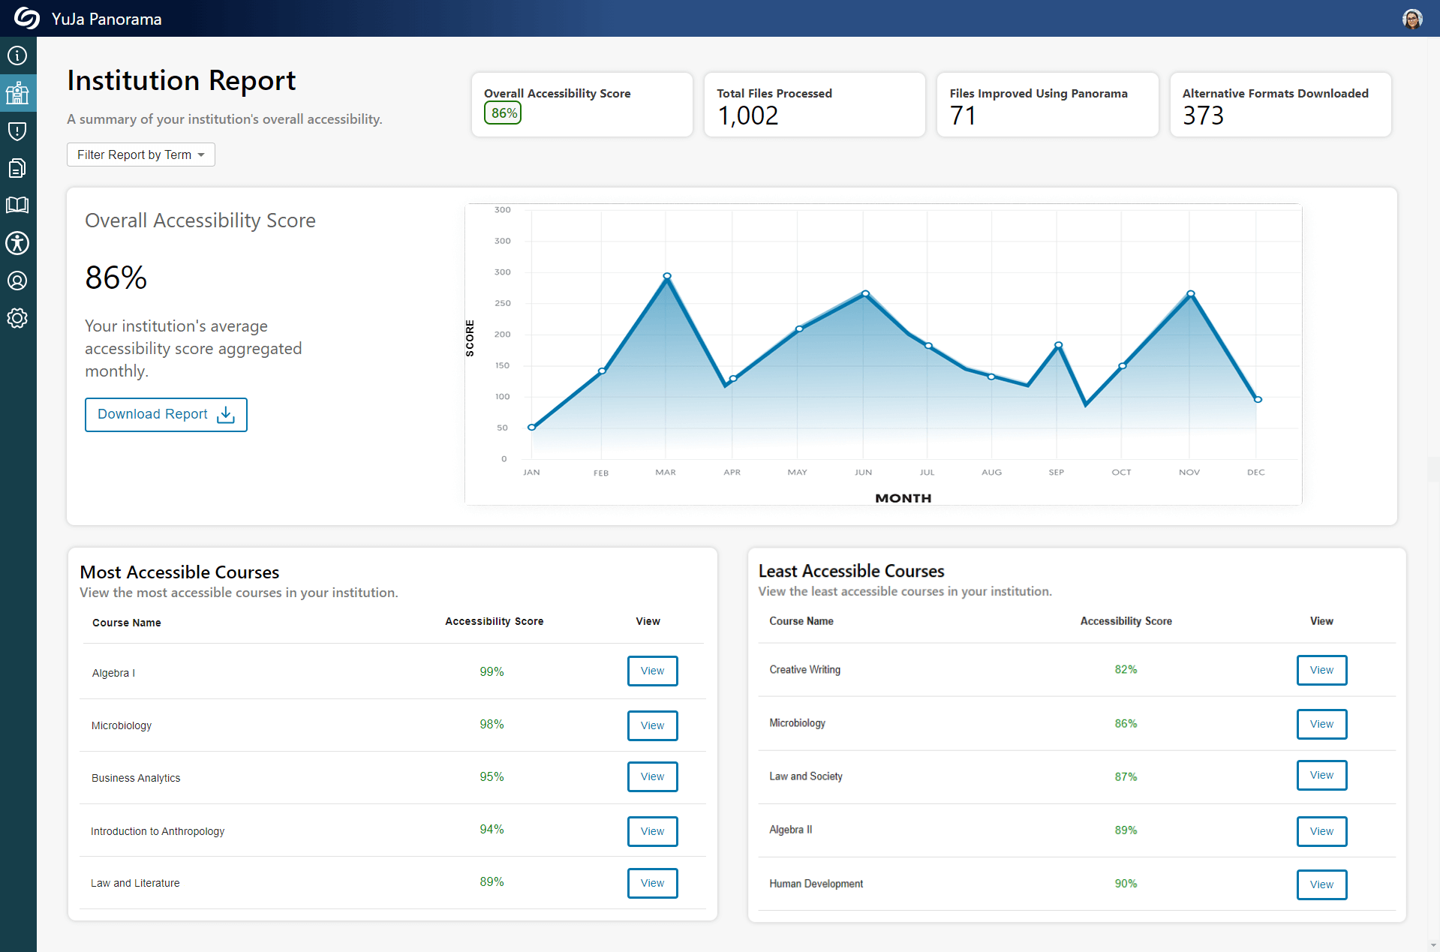The width and height of the screenshot is (1440, 952).
Task: Click the 86% Overall Accessibility Score badge
Action: [503, 113]
